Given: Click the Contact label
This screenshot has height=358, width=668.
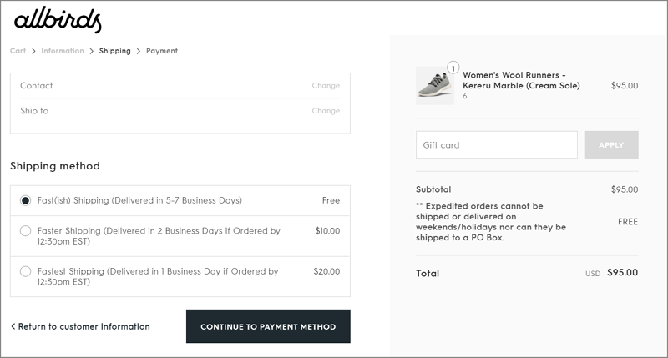Looking at the screenshot, I should 36,86.
